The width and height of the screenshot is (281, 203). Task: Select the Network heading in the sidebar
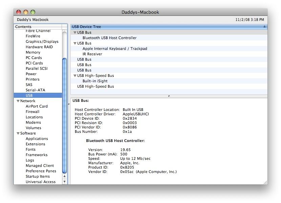(x=28, y=101)
